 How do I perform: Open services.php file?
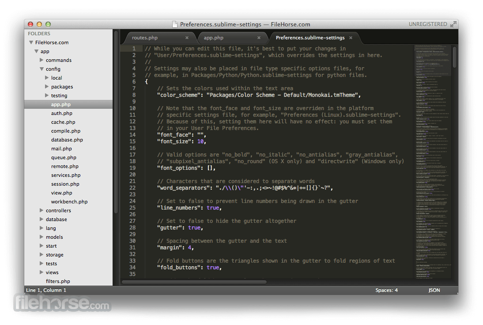coord(66,175)
